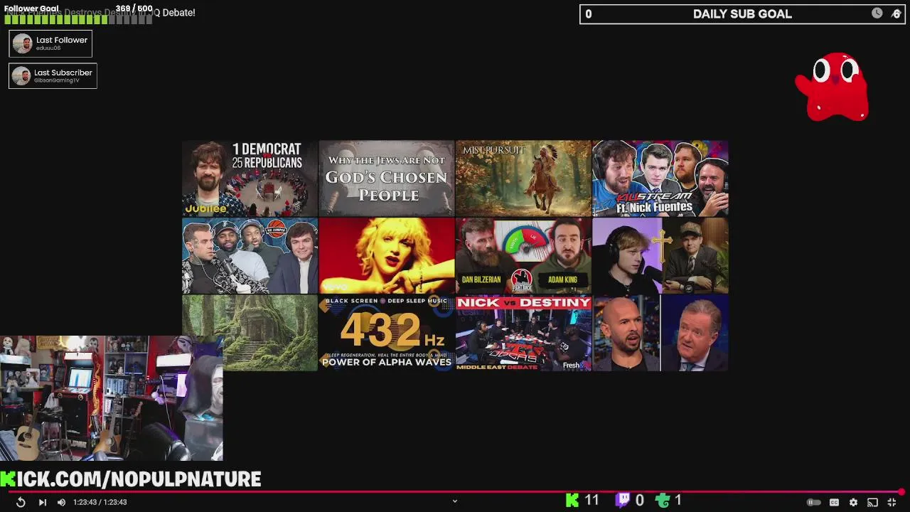Click the 'KICK.COM/NOPULPNATURE' banner text
This screenshot has height=512, width=910.
[131, 479]
